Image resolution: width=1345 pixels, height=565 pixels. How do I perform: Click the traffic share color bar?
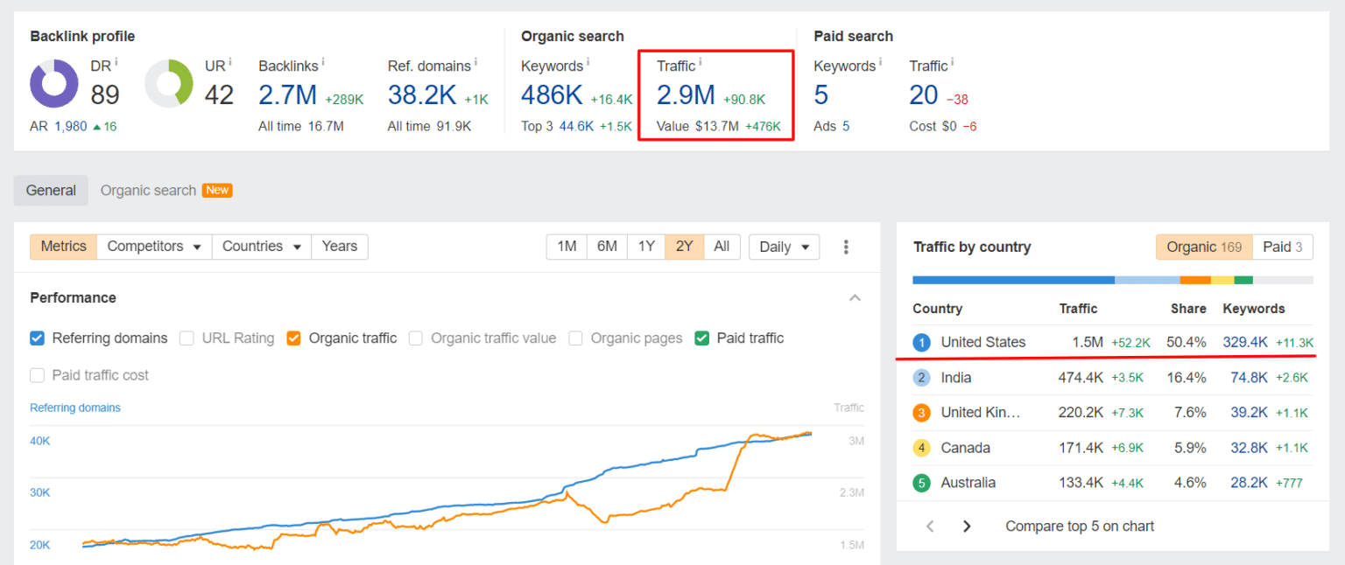pos(1112,280)
